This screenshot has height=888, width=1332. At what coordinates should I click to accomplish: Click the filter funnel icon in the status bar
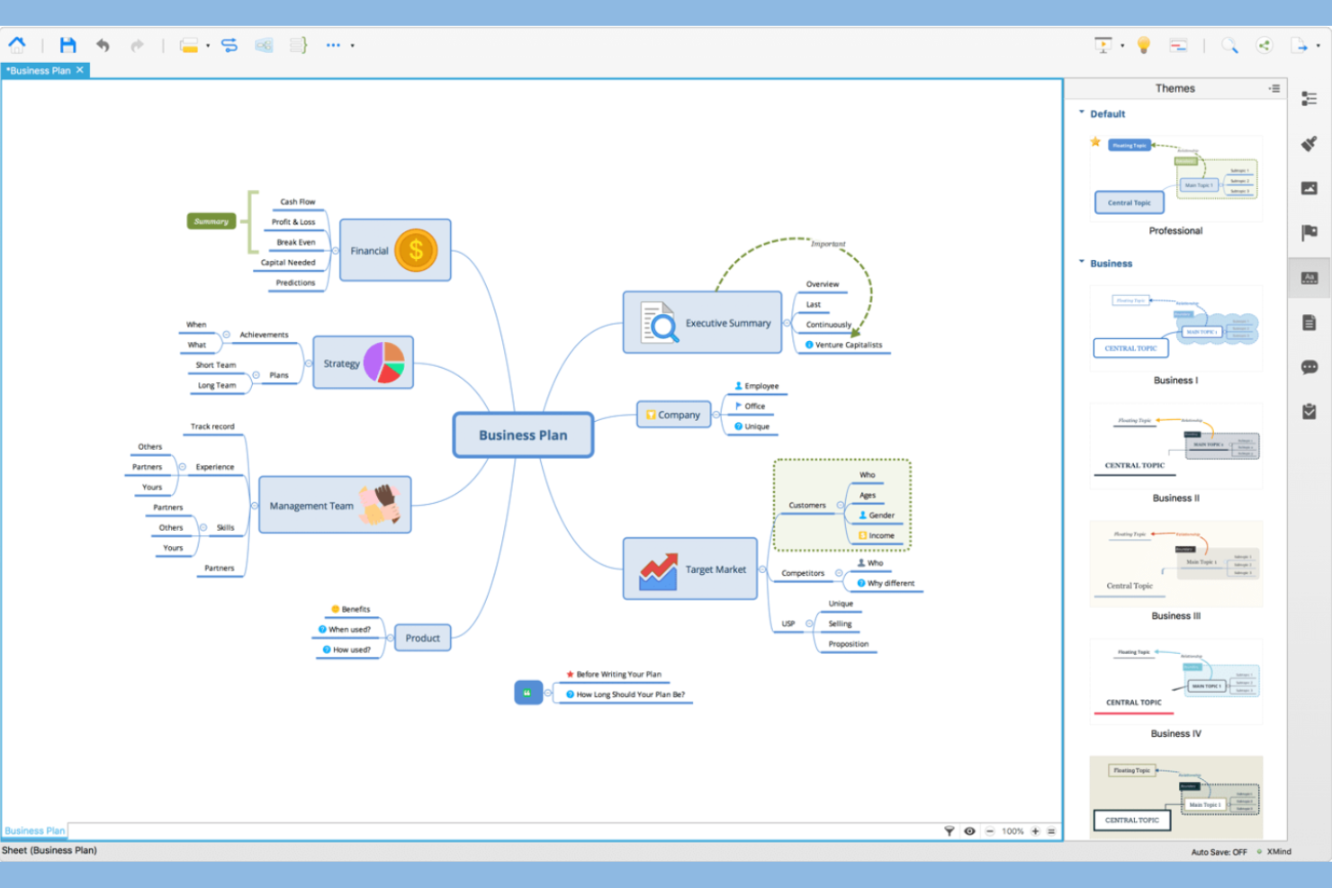tap(949, 831)
